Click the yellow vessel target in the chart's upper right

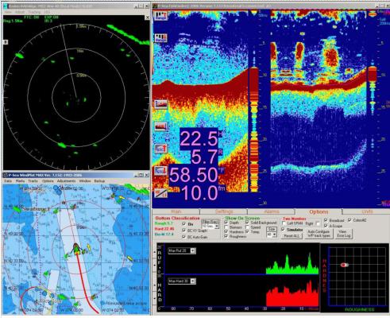pyautogui.click(x=122, y=197)
